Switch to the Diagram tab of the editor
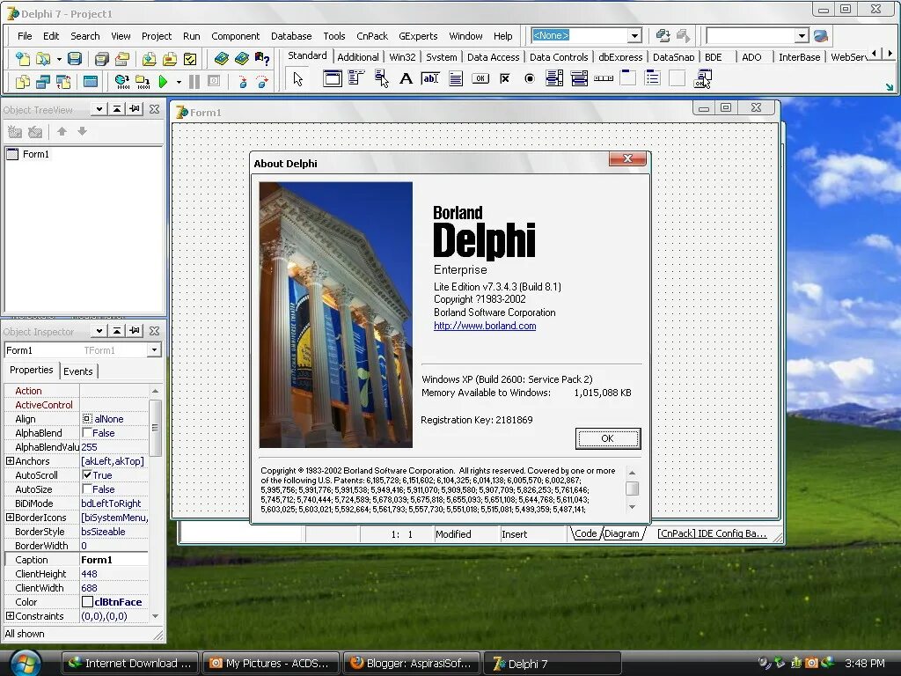The width and height of the screenshot is (901, 676). (622, 533)
